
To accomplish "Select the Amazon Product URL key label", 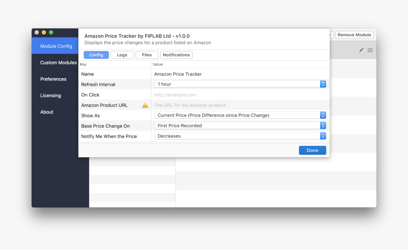I will (x=104, y=105).
